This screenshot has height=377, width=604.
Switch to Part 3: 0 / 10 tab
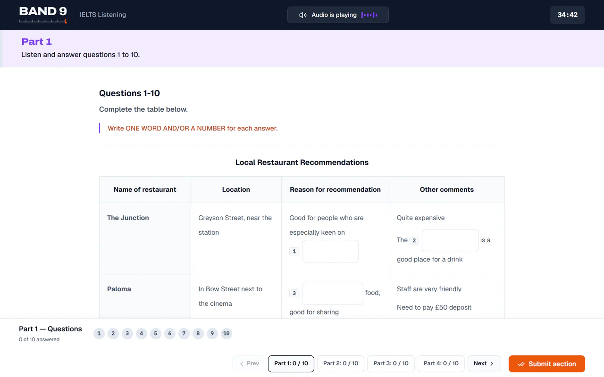(x=391, y=364)
